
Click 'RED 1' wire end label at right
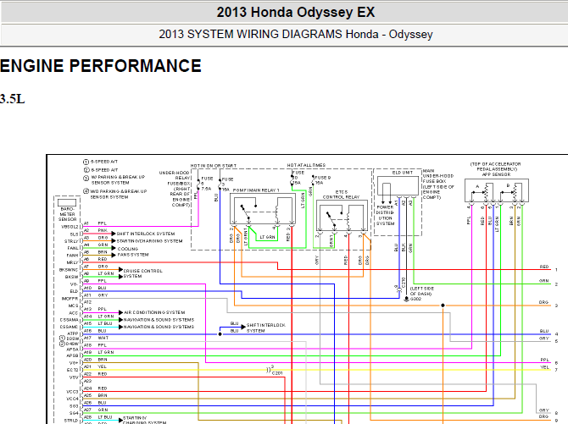(x=549, y=268)
